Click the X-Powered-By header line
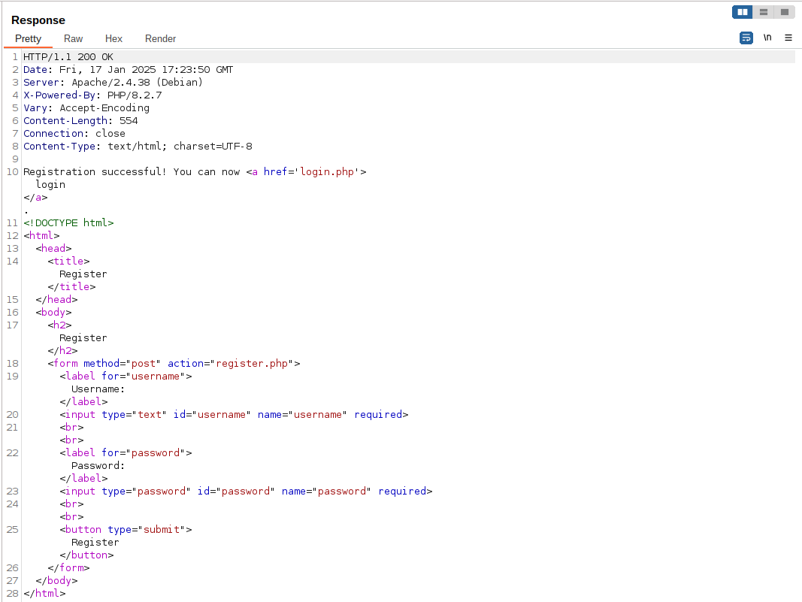Image resolution: width=802 pixels, height=602 pixels. [92, 95]
